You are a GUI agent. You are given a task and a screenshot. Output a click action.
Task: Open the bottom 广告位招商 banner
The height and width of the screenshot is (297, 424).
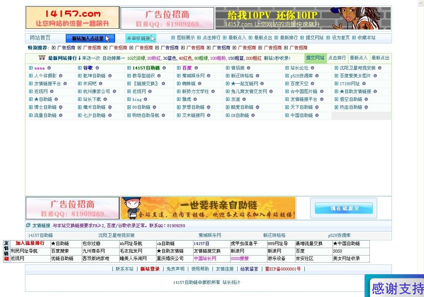[72, 208]
